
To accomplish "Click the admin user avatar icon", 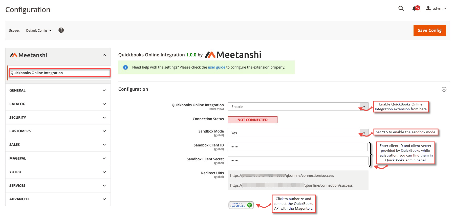I will 428,8.
